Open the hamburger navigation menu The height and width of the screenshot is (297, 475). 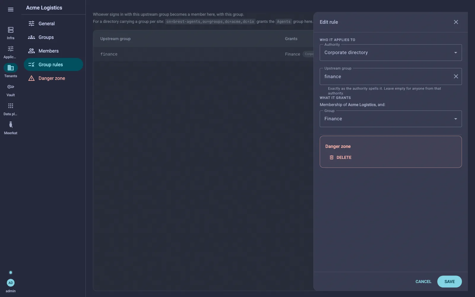pos(11,10)
